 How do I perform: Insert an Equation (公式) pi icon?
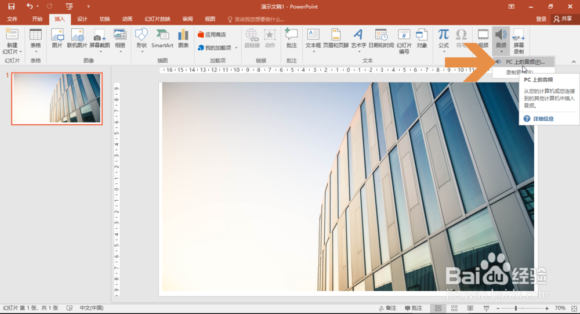pyautogui.click(x=444, y=34)
